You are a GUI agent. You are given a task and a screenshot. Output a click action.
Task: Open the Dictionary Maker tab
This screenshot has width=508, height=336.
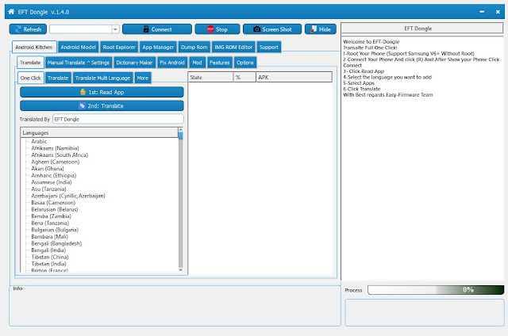[x=134, y=63]
